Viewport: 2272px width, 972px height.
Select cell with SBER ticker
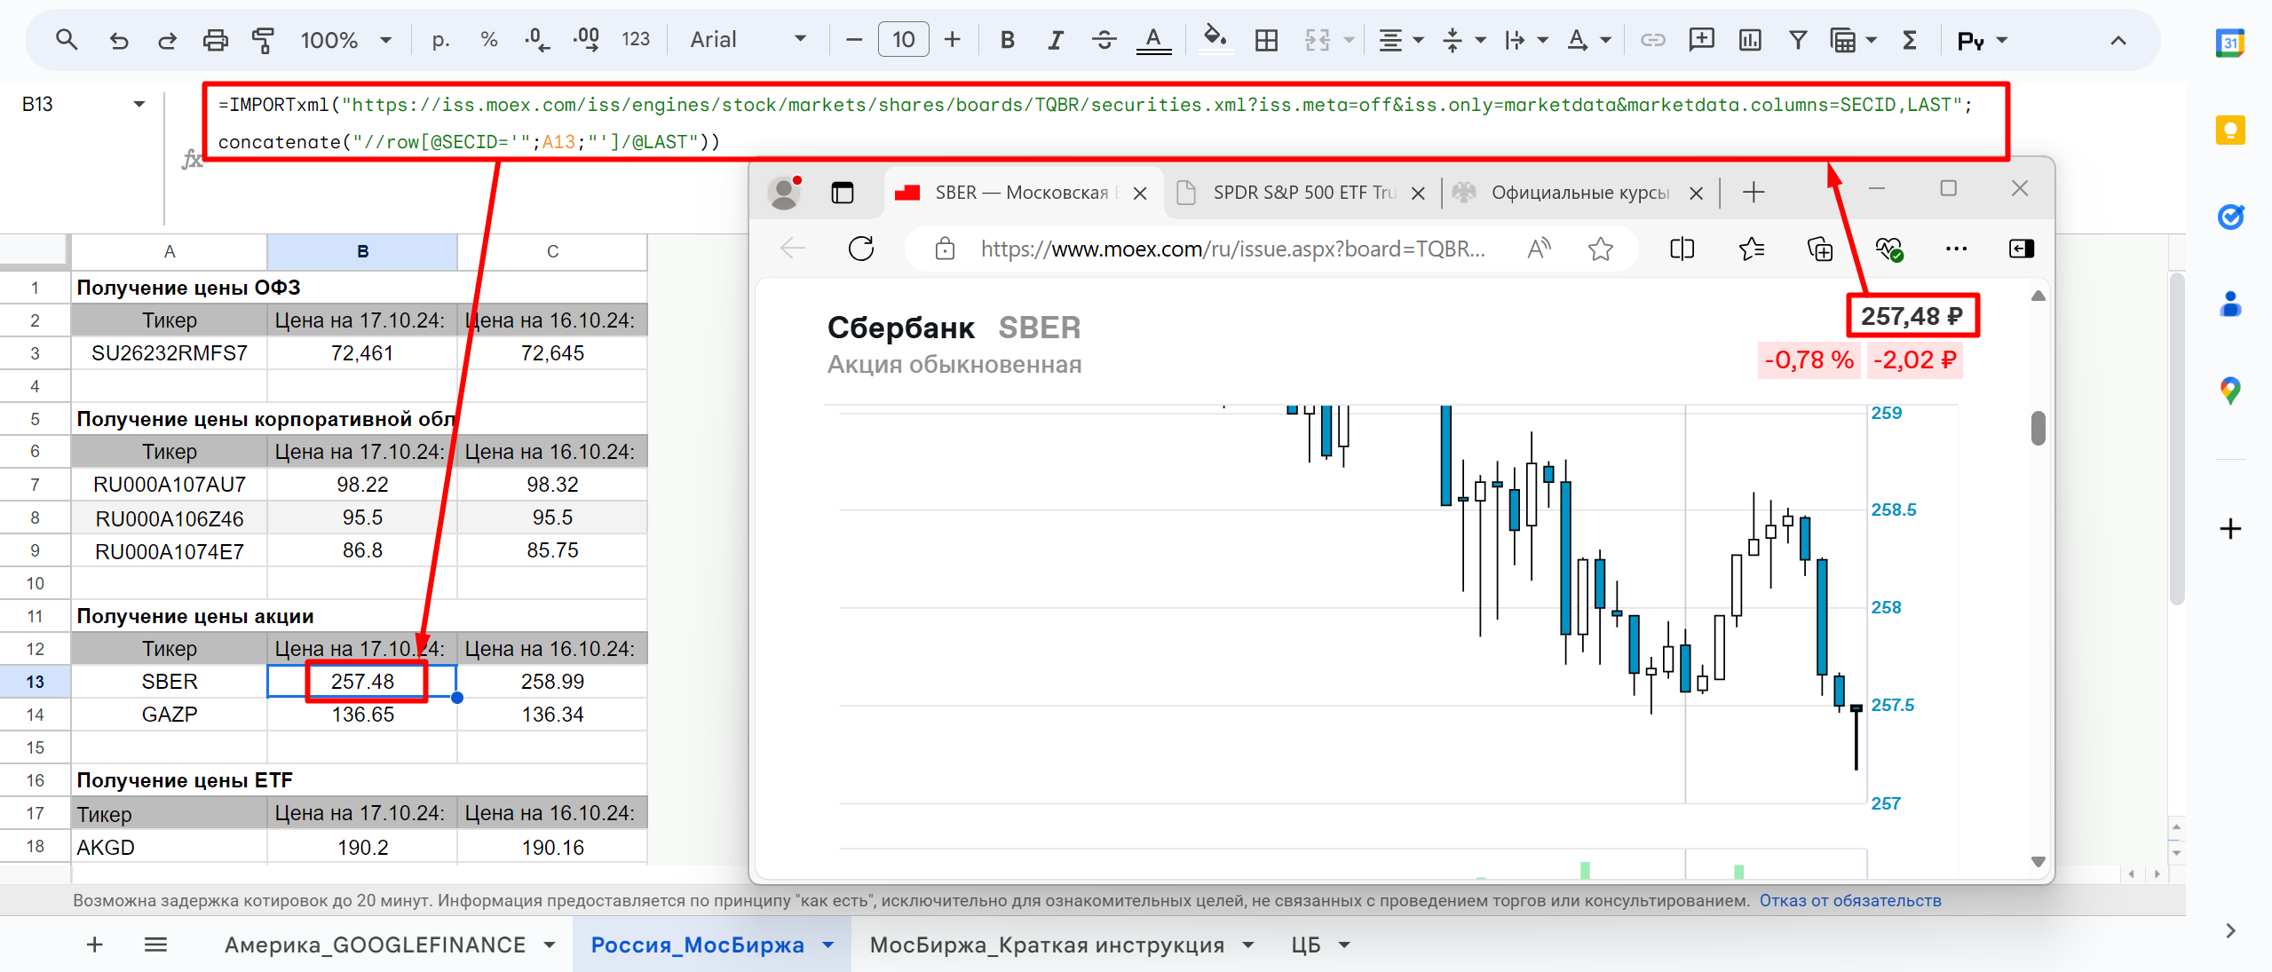170,682
